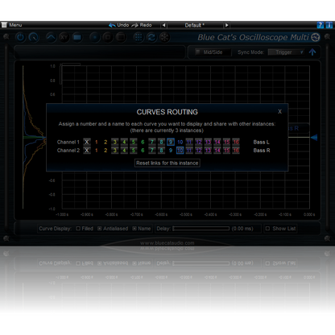Click the filled rectangle display icon
Image resolution: width=335 pixels, height=335 pixels.
(77, 37)
